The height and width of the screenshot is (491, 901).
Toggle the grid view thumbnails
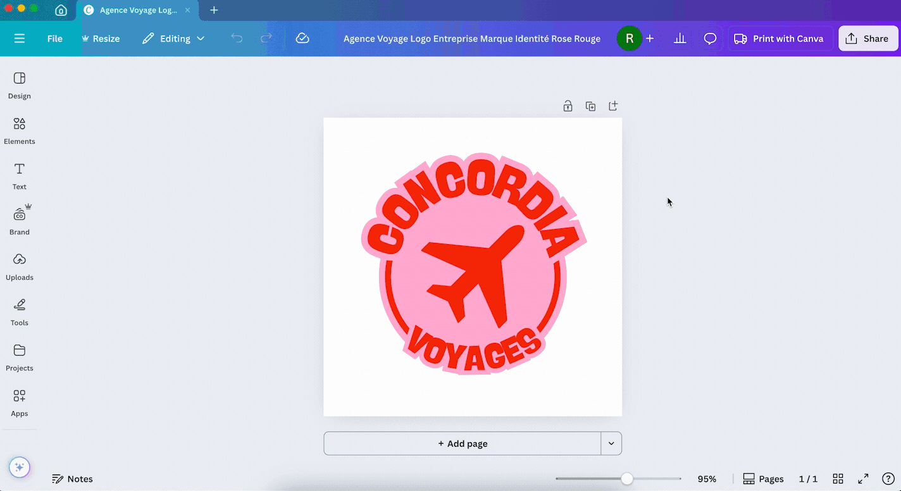click(838, 479)
